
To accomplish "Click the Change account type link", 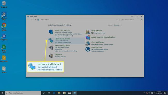I will [x=99, y=33].
